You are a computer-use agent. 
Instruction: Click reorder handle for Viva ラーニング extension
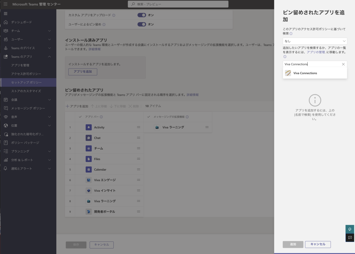(207, 127)
